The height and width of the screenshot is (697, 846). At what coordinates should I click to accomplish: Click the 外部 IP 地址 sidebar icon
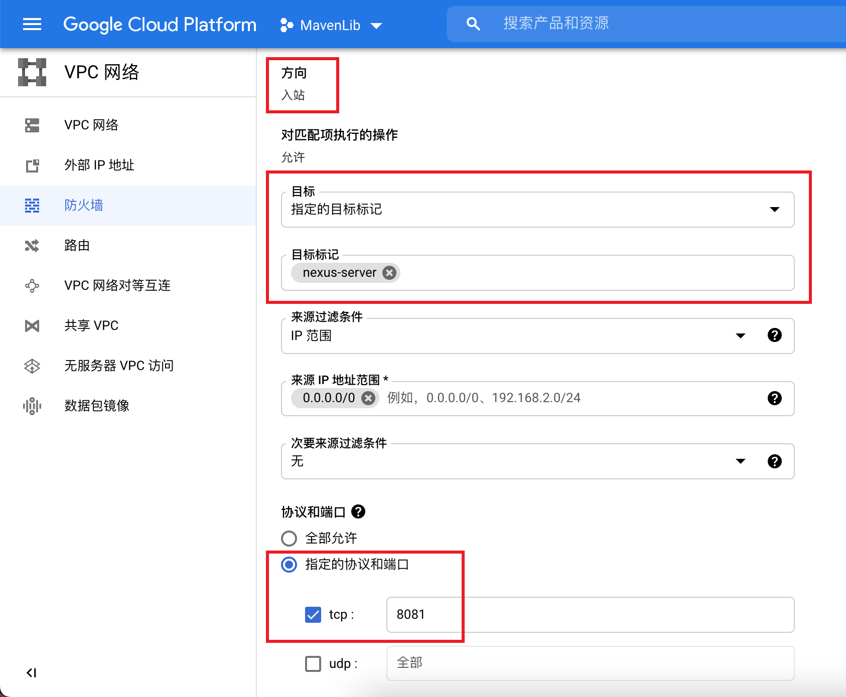tap(32, 165)
